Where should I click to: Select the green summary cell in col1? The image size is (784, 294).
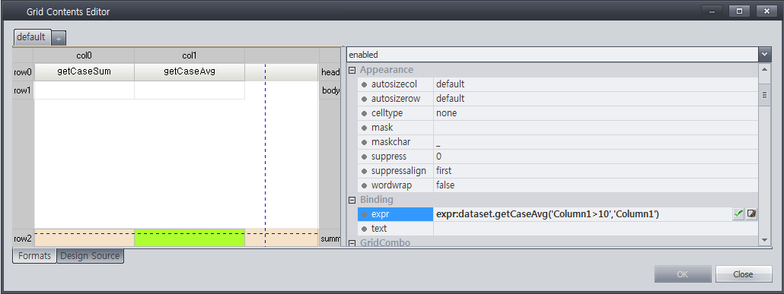(x=190, y=238)
